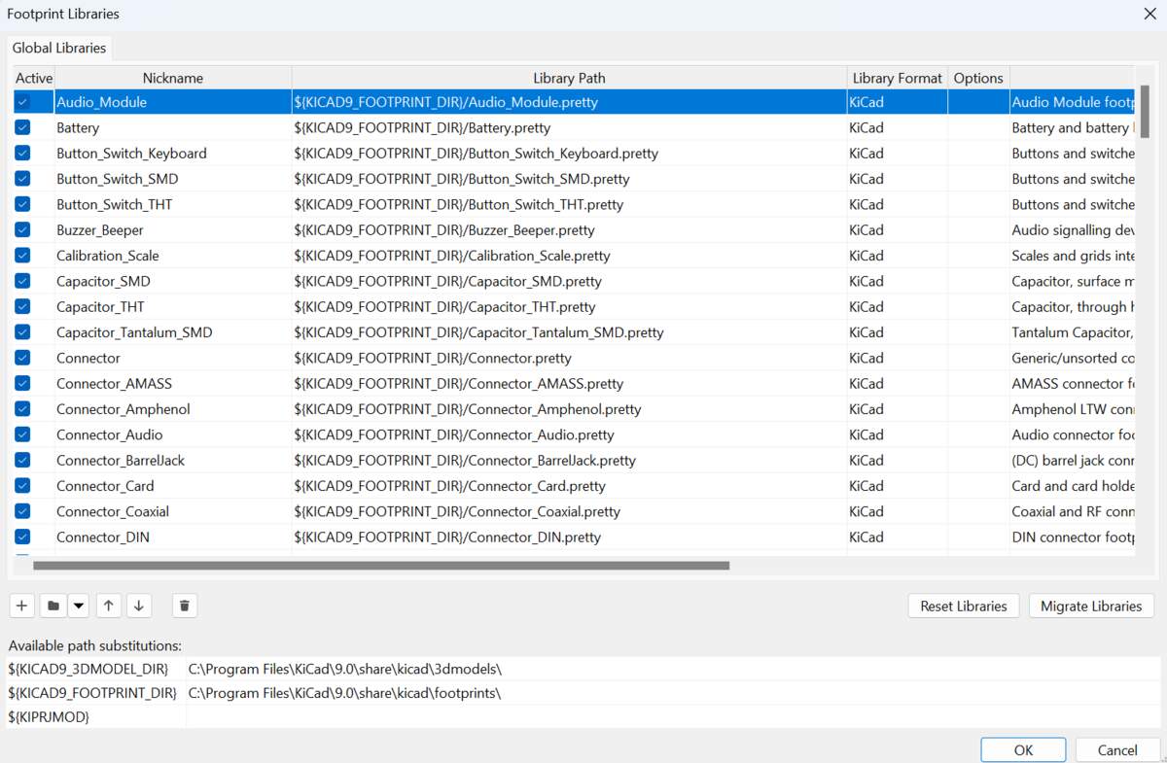Move the selected library down

[x=139, y=606]
